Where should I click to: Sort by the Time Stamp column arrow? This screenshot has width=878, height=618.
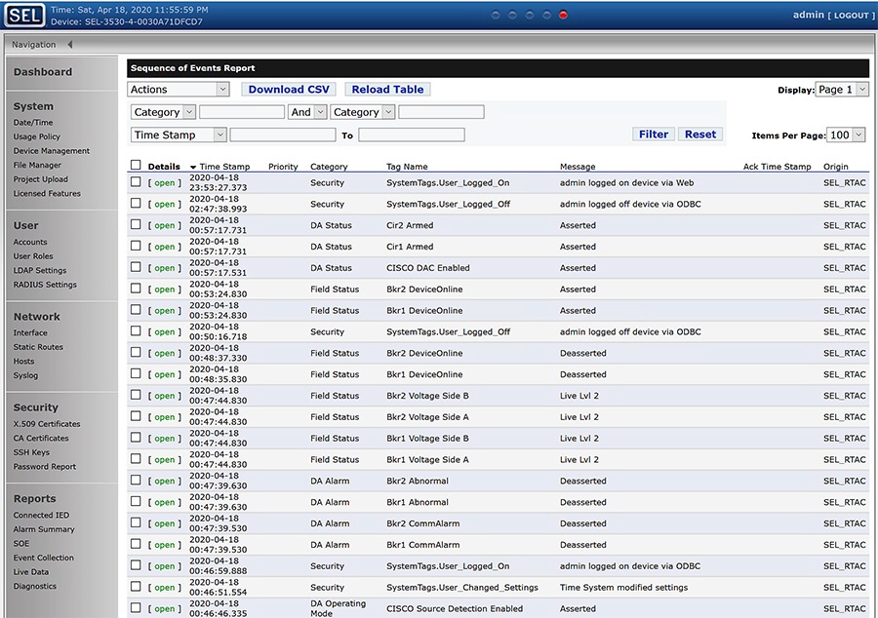(x=193, y=167)
